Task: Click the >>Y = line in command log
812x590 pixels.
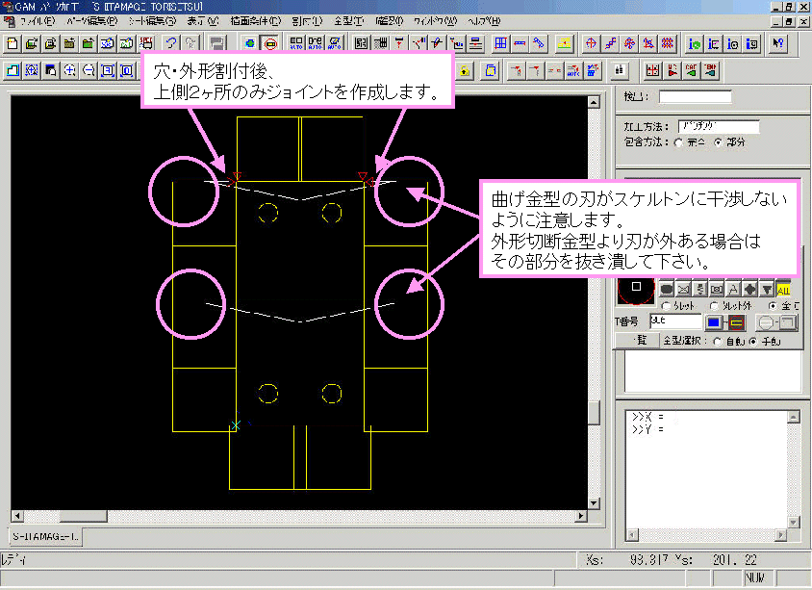Action: [x=647, y=429]
